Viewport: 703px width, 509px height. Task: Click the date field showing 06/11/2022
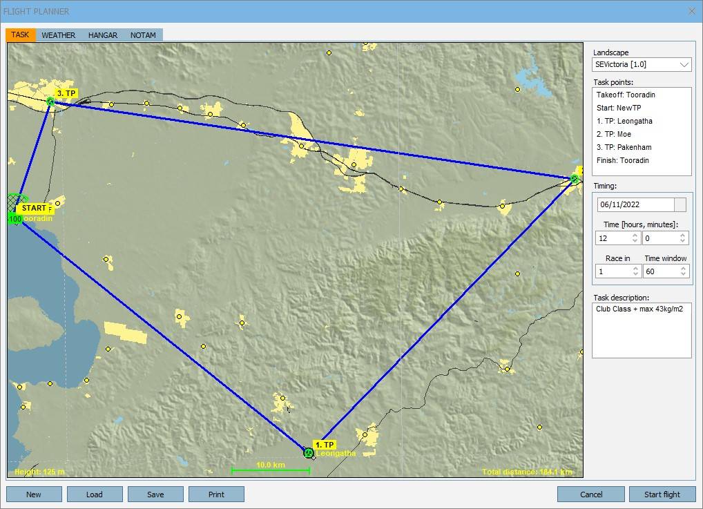[x=635, y=204]
